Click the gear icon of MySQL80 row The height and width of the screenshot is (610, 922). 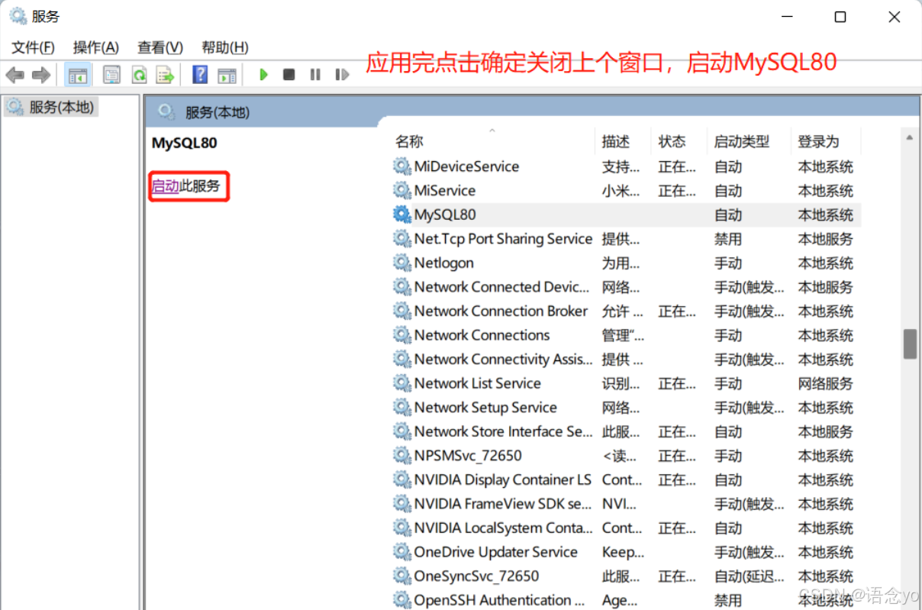[402, 215]
